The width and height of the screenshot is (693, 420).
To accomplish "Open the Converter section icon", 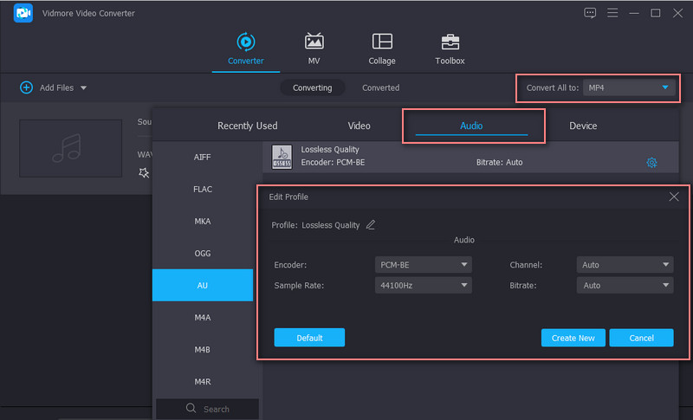I will coord(246,42).
